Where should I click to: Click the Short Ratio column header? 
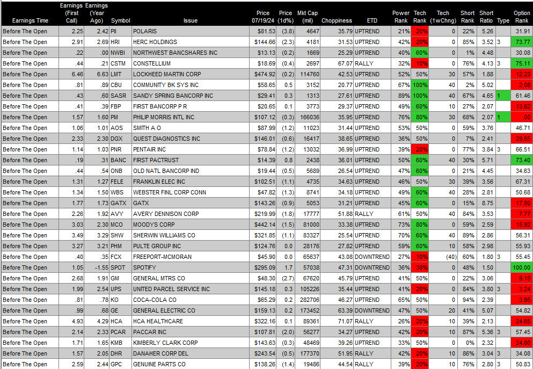486,17
